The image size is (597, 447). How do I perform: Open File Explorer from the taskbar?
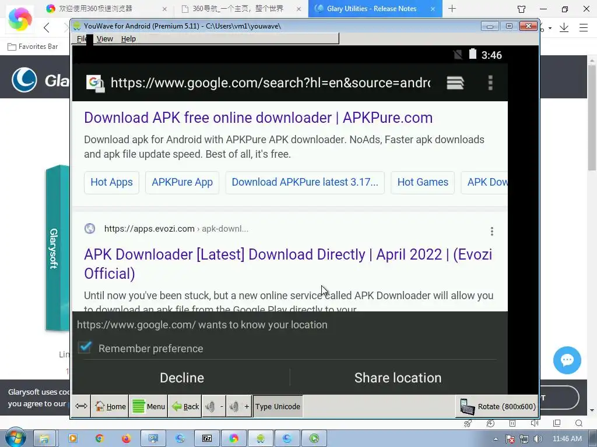click(44, 439)
